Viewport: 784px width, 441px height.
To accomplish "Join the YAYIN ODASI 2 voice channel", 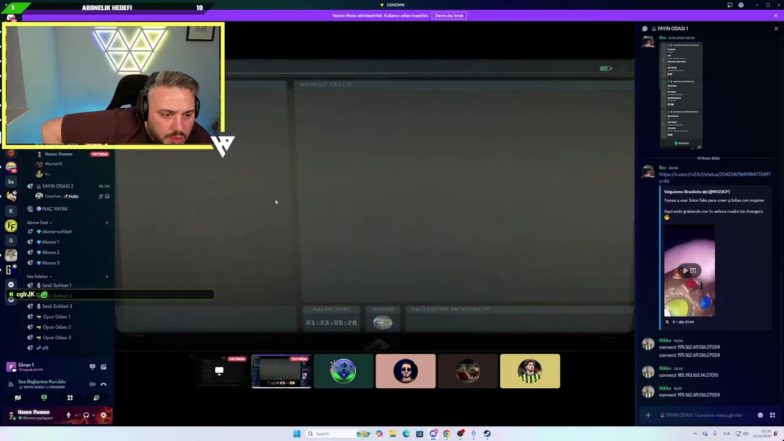I will [67, 186].
